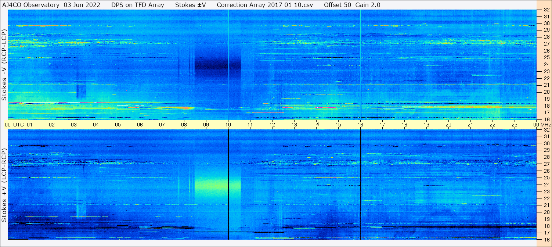Click 'DPS on TFD Array' in the title
The height and width of the screenshot is (247, 552).
click(x=138, y=5)
